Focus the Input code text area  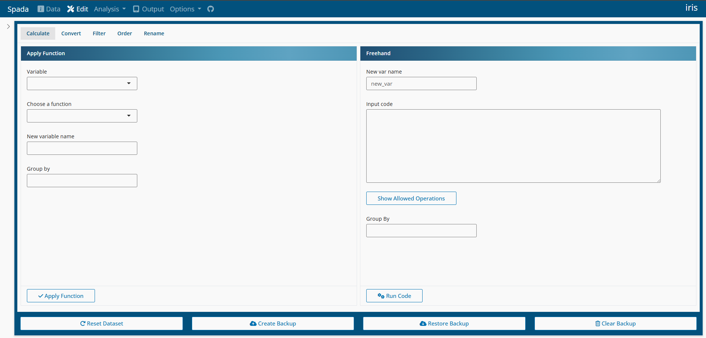[513, 146]
